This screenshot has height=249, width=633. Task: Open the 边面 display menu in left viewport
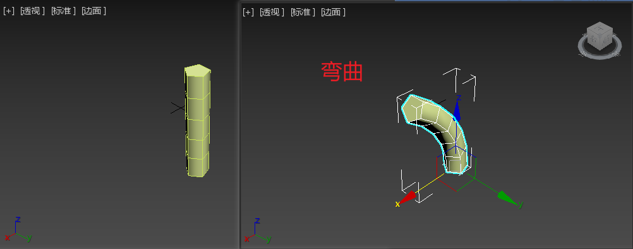point(94,11)
